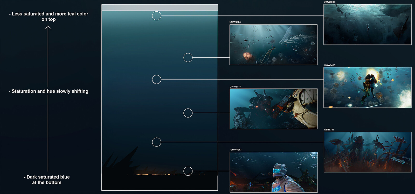Click the sample circle linked to UWW6585
415x194 pixels.
(x=188, y=57)
